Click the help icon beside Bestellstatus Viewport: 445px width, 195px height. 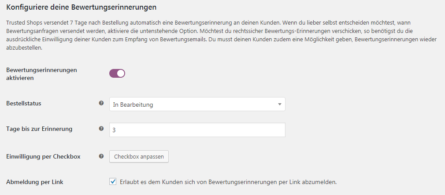tap(101, 103)
